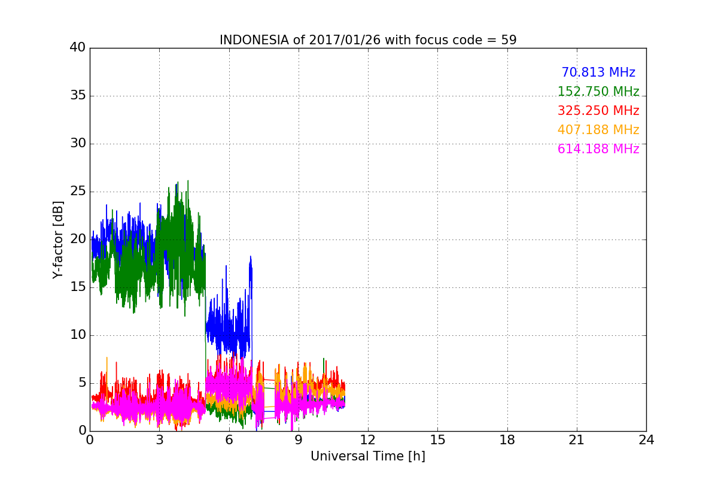Click y-axis tick value 35
718x479 pixels.
point(78,96)
